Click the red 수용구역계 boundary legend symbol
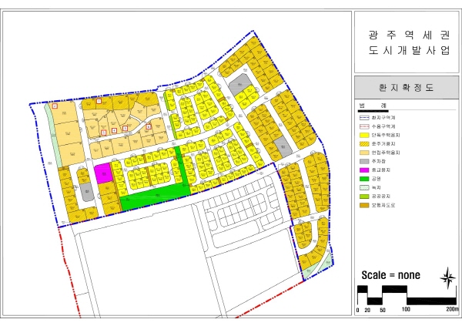 pos(364,126)
